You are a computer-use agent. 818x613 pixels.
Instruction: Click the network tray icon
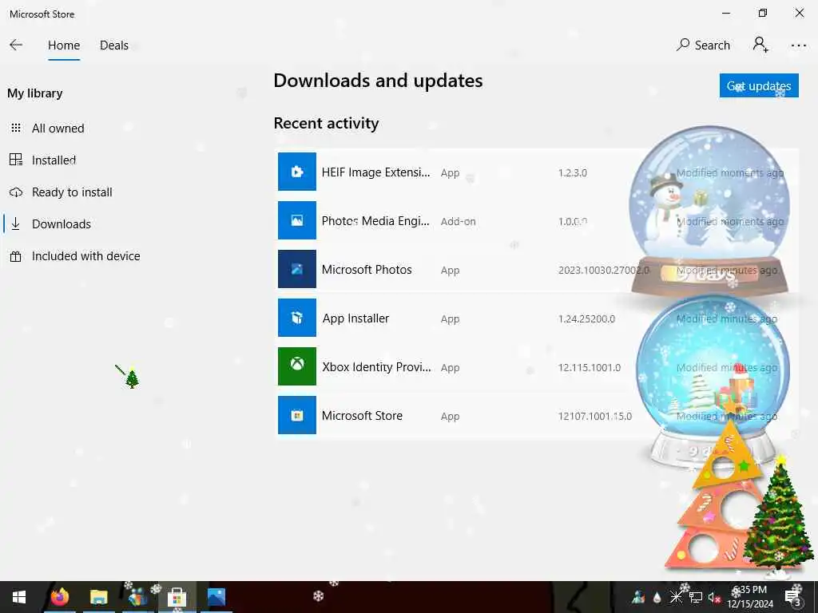696,597
